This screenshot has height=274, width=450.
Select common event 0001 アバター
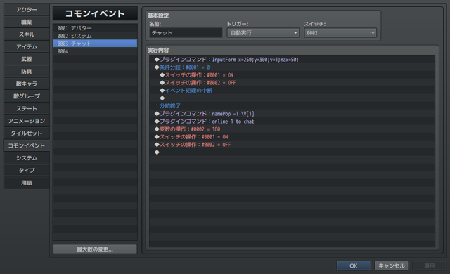(95, 28)
